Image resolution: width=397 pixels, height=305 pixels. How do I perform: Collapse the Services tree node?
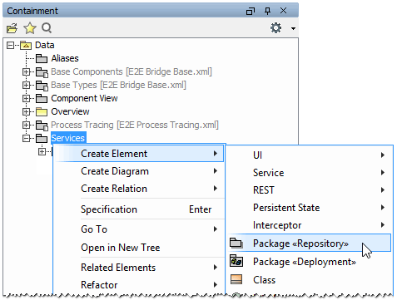tap(26, 138)
